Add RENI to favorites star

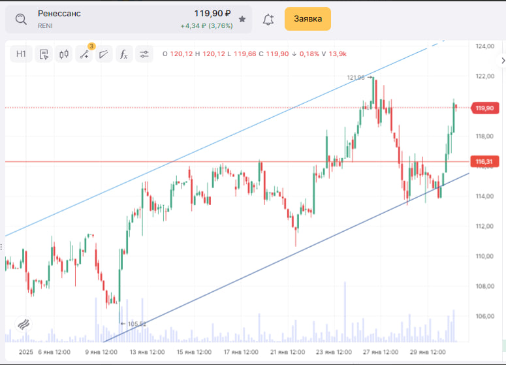242,20
